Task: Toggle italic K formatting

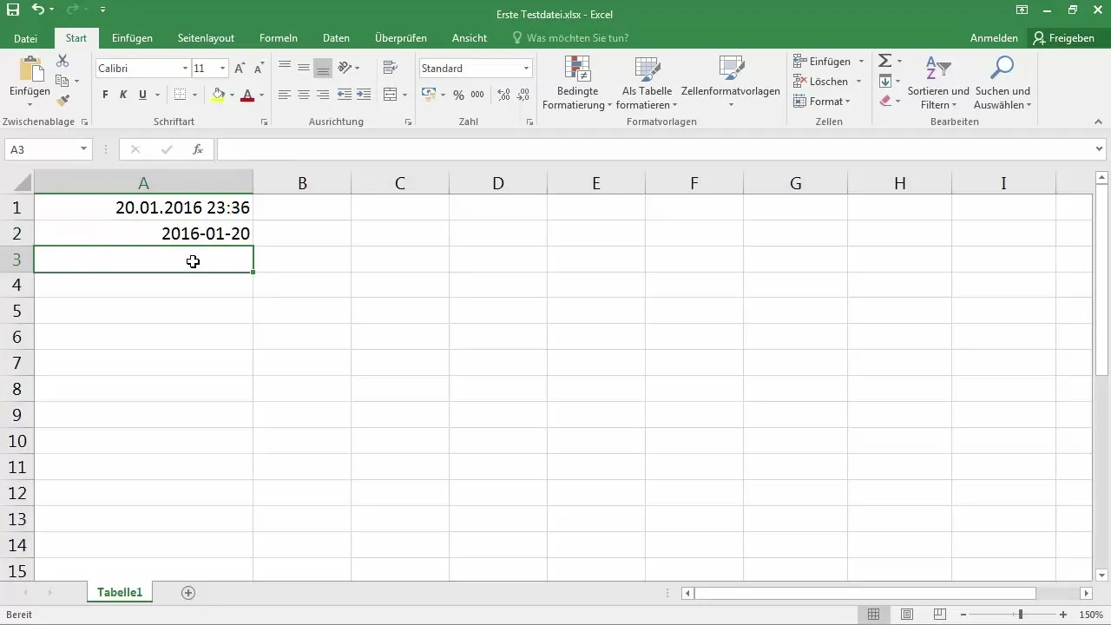Action: pyautogui.click(x=123, y=95)
